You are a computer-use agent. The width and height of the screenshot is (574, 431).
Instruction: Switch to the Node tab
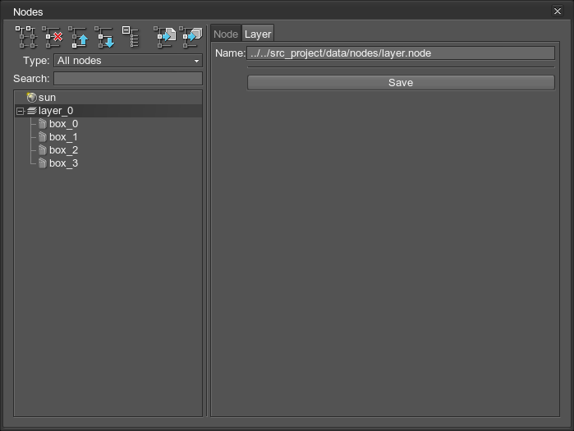tap(225, 34)
